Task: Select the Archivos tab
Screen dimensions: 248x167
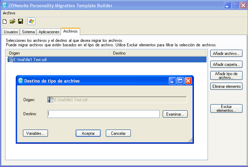Action: click(x=70, y=31)
